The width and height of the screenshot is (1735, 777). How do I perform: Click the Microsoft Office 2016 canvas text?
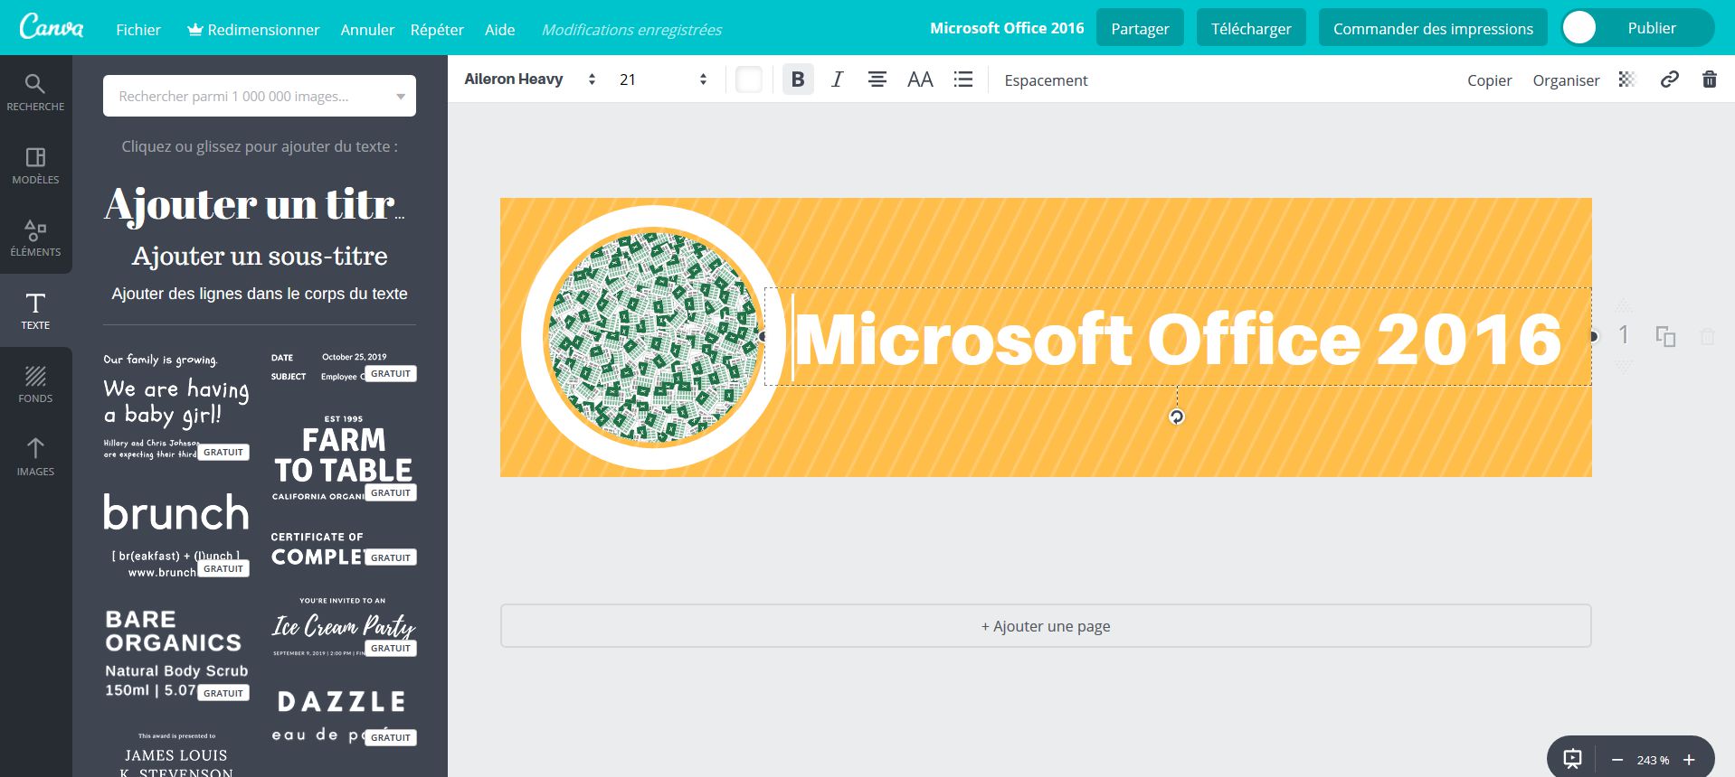pyautogui.click(x=1177, y=339)
